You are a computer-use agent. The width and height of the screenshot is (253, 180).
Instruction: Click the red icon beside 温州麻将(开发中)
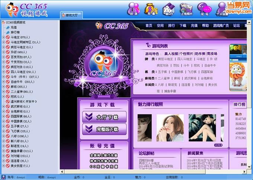tap(8, 102)
